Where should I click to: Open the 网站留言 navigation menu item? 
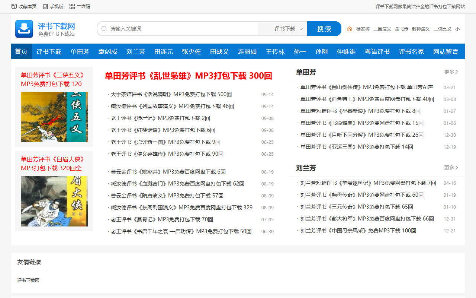pos(446,51)
